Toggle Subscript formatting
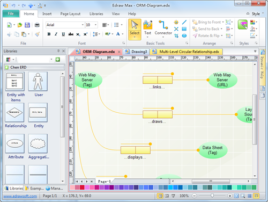The width and height of the screenshot is (268, 202). tap(78, 34)
